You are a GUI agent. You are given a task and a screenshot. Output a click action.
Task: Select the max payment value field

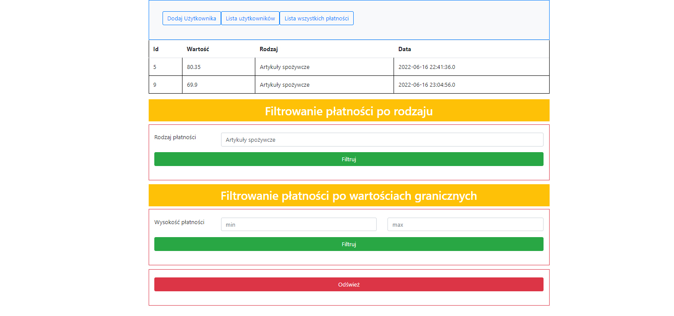coord(465,225)
